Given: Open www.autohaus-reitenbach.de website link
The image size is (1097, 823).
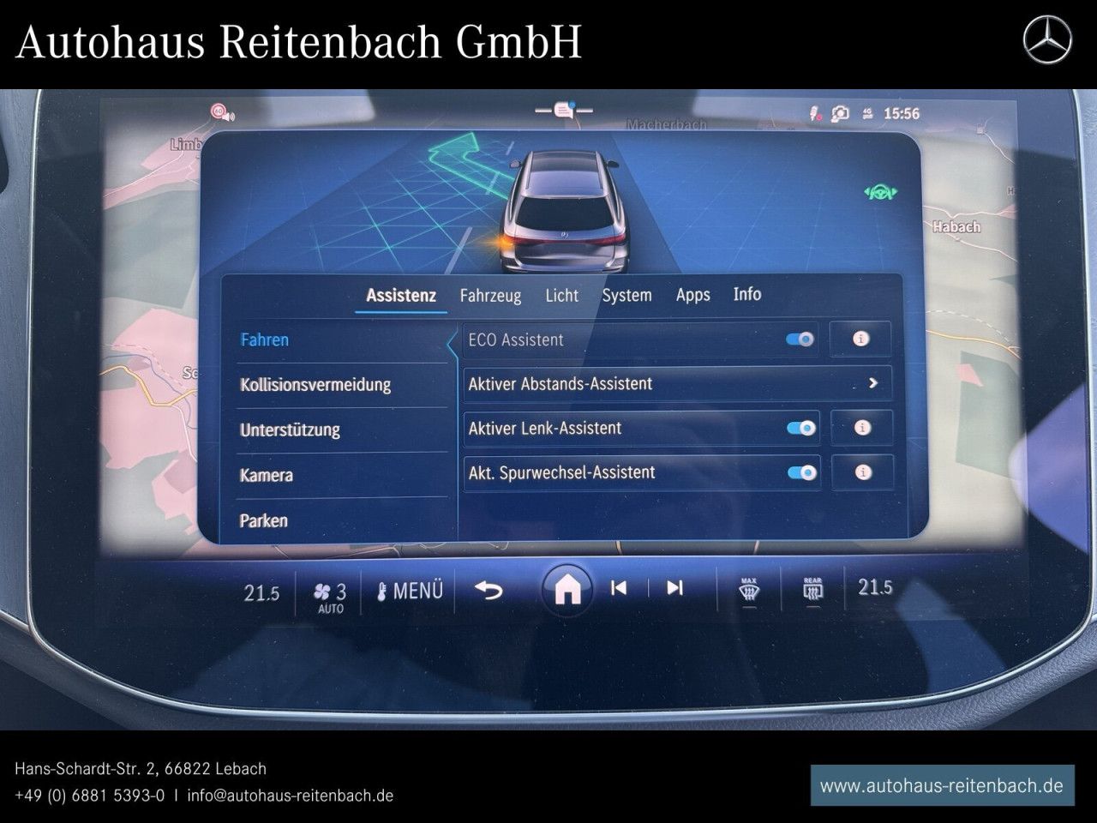Looking at the screenshot, I should coord(942,785).
